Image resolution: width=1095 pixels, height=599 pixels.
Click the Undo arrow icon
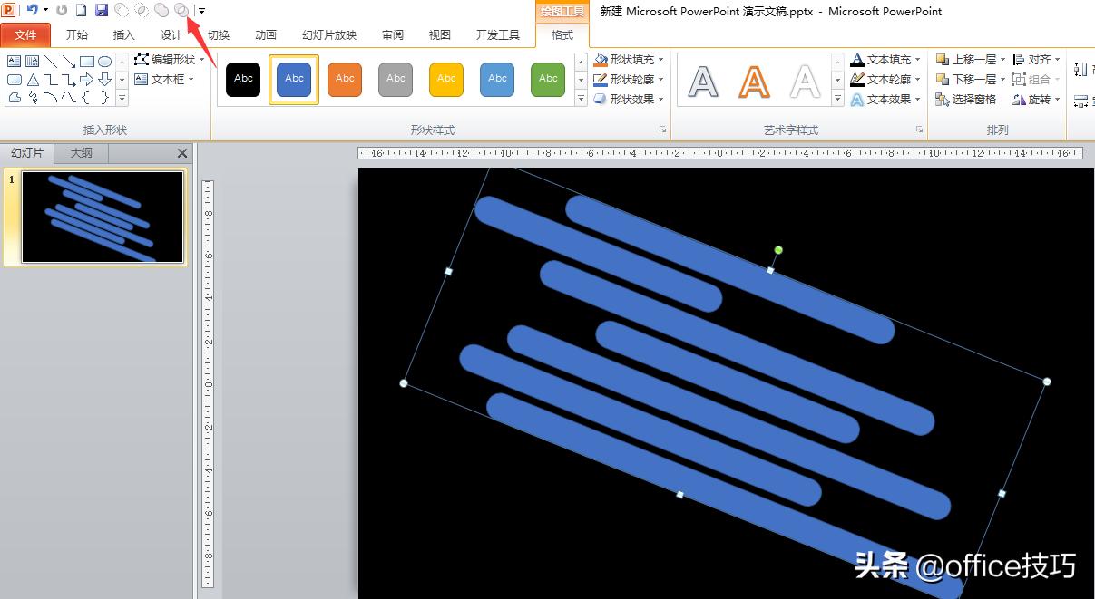(x=32, y=10)
